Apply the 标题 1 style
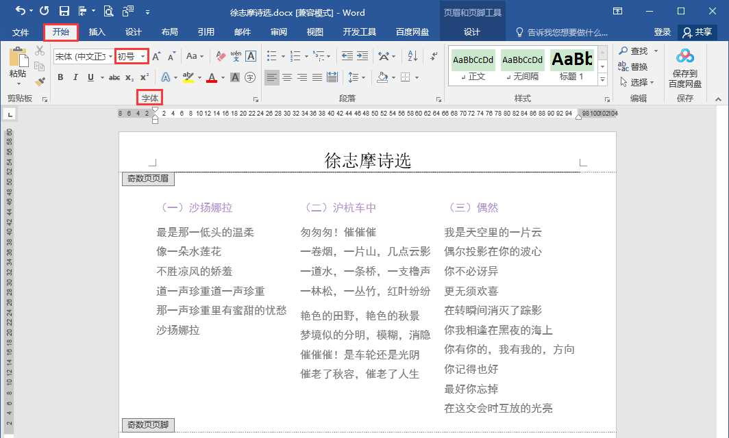Screen dimensions: 729x438 pyautogui.click(x=572, y=66)
